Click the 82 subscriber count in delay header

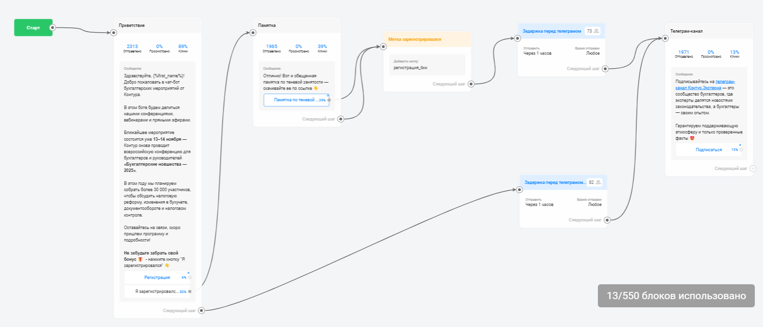click(591, 182)
